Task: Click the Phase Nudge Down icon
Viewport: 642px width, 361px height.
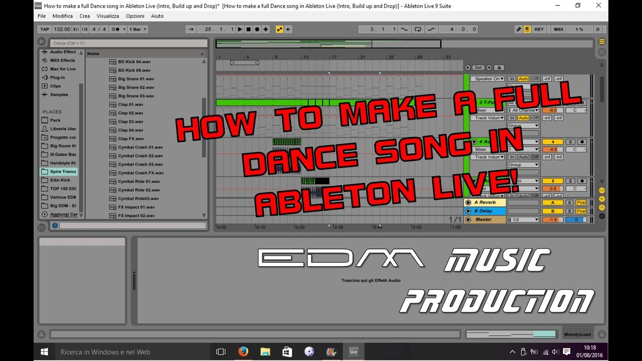Action: click(77, 29)
